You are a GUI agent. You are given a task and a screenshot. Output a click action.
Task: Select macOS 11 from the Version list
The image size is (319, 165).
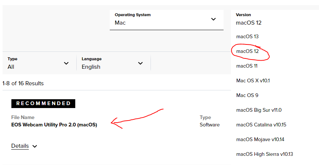point(247,66)
